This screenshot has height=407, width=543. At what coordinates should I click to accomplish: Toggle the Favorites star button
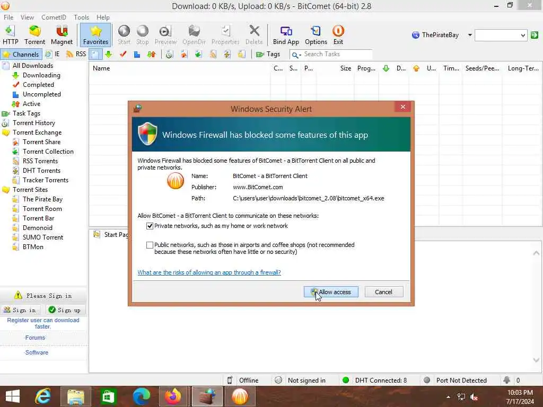point(95,35)
